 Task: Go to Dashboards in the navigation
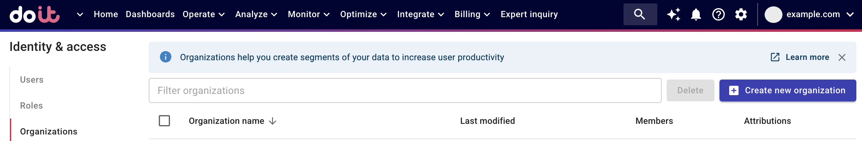point(150,14)
